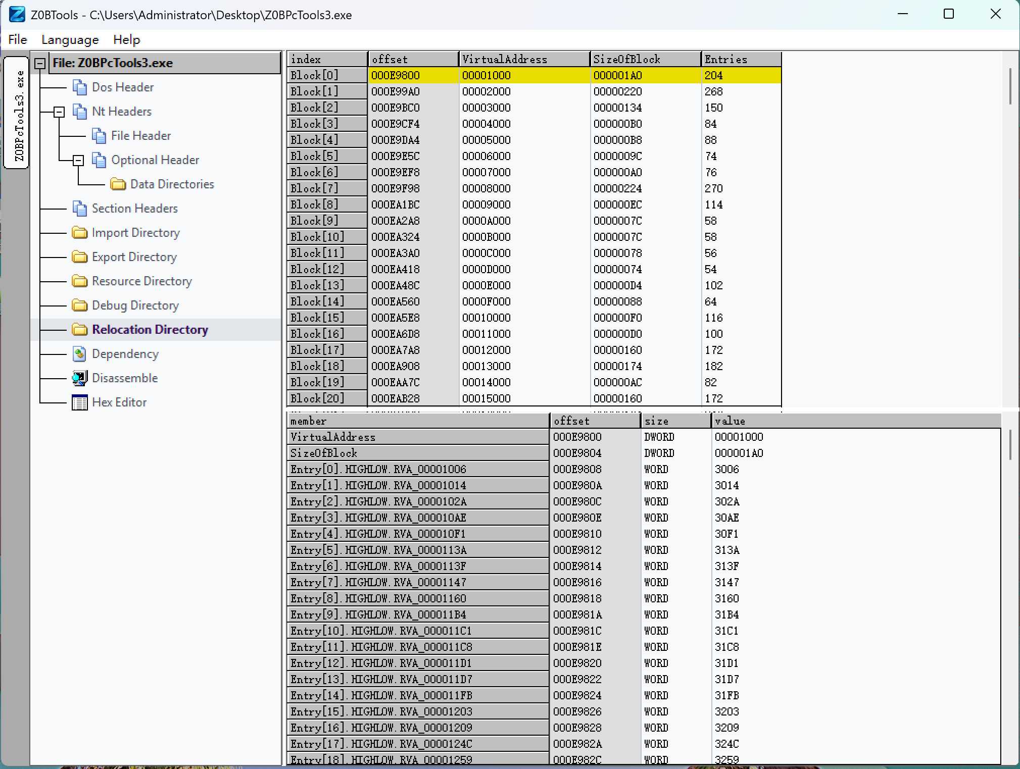The width and height of the screenshot is (1020, 769).
Task: Select Entry[0].HIGHLOW.RVA_00001006 row
Action: click(644, 469)
